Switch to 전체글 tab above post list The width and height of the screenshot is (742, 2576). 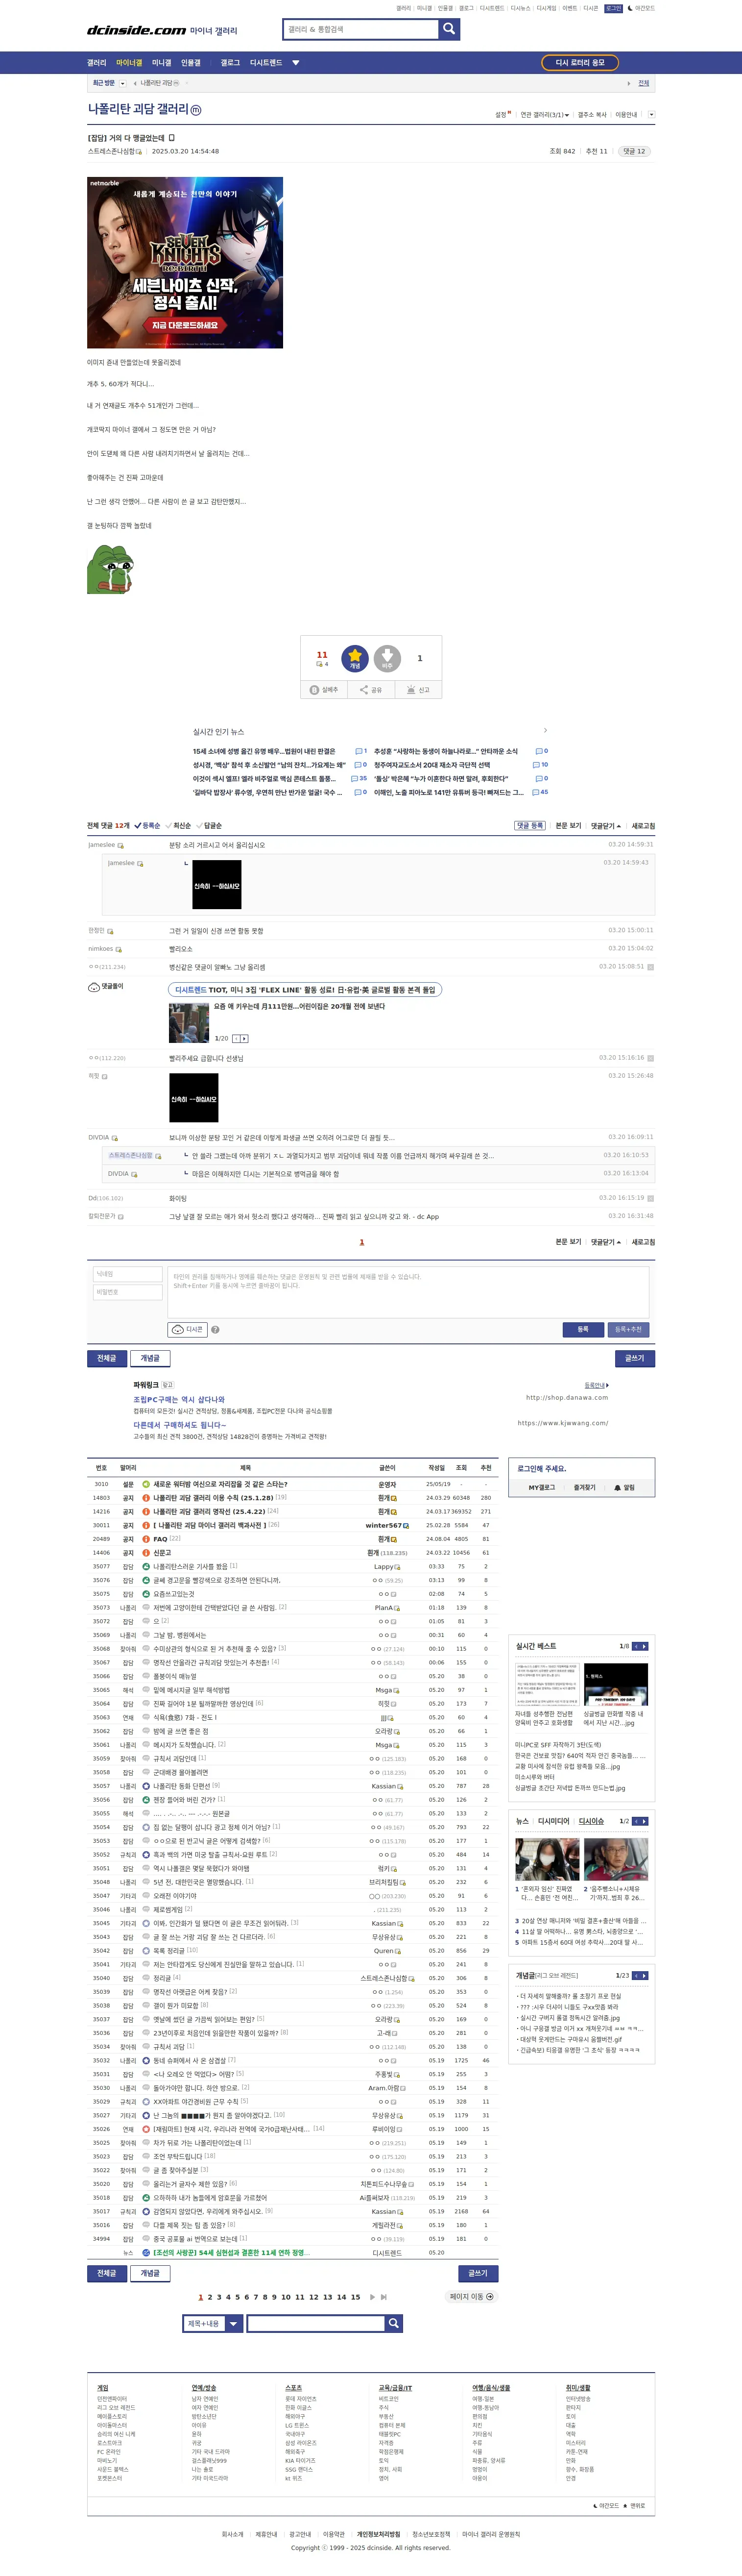pos(107,1358)
